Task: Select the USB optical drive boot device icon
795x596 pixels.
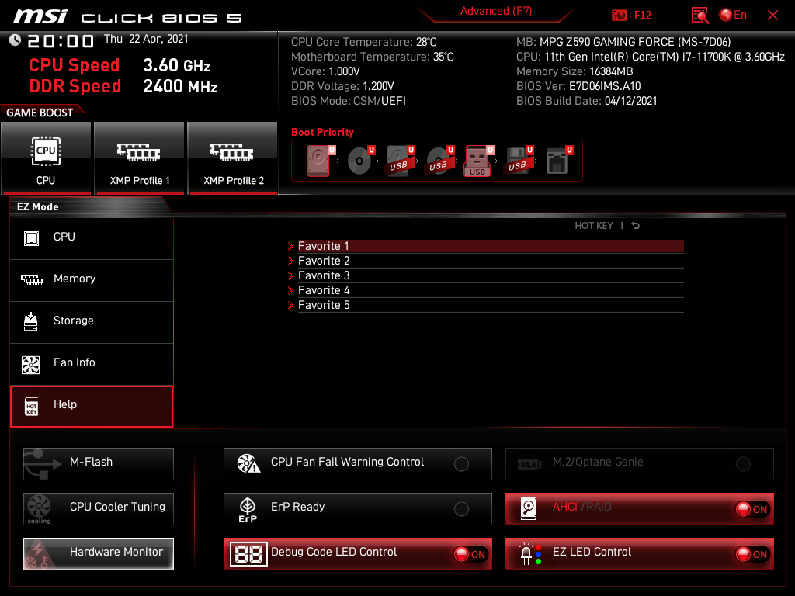Action: click(x=439, y=161)
